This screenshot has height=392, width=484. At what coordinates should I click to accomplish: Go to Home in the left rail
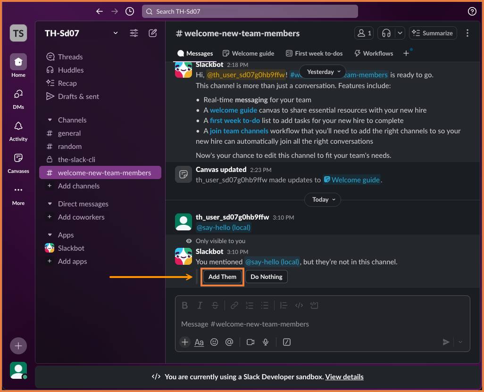18,66
